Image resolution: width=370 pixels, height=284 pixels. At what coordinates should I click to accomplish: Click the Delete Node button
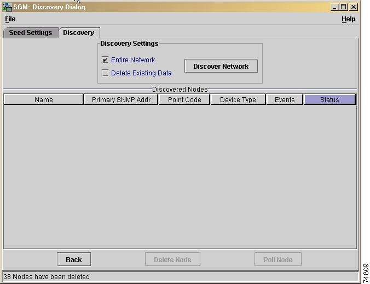[x=172, y=259]
